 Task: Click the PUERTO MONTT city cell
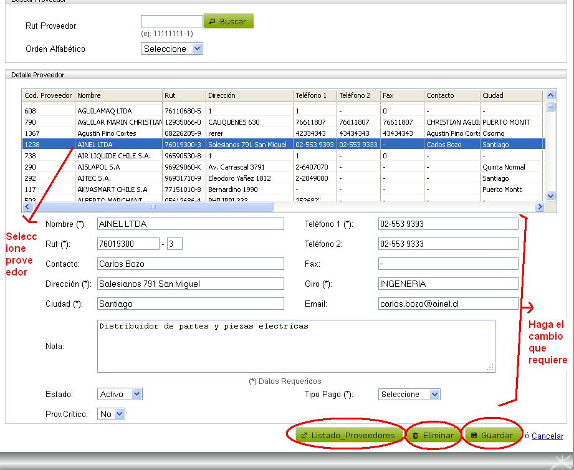click(x=511, y=122)
